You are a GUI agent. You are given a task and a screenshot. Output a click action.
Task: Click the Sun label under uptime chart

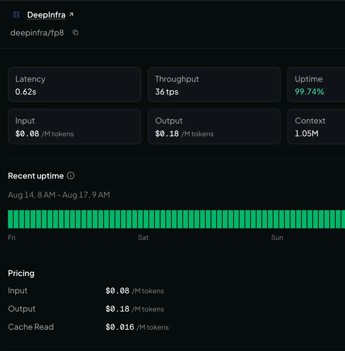coord(277,238)
